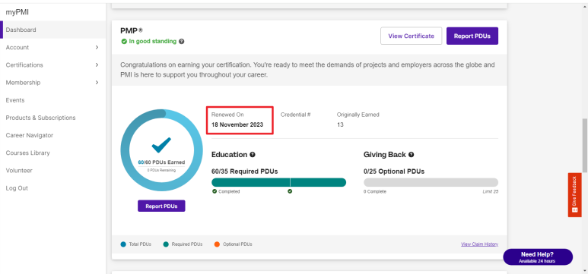This screenshot has width=588, height=274.
Task: Click the 0 Complete label
Action: click(374, 192)
